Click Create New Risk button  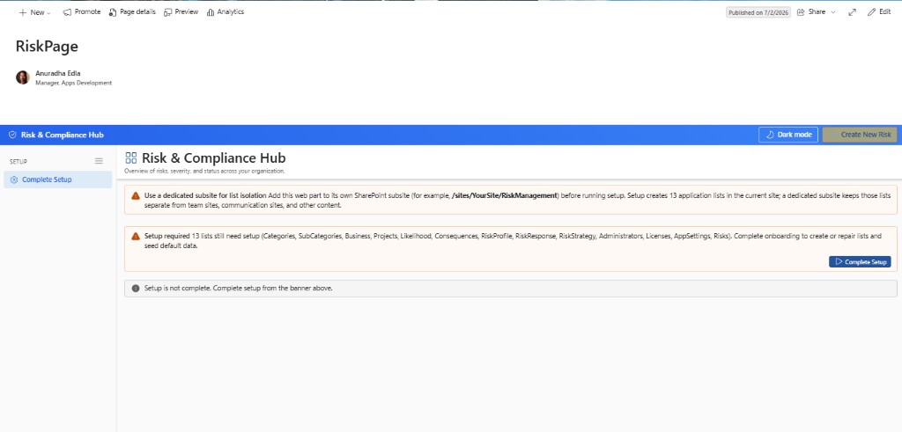click(x=860, y=135)
